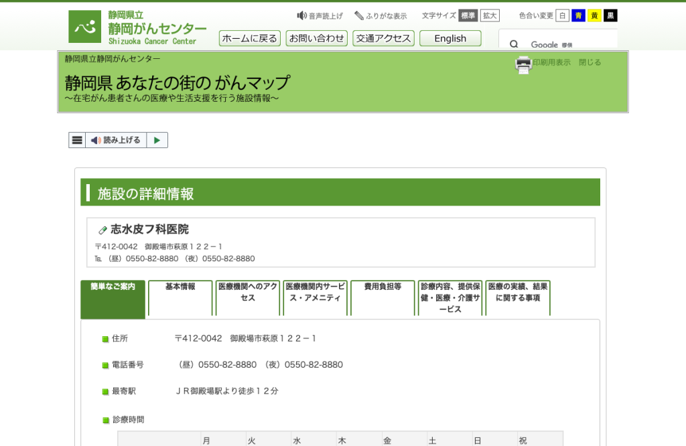Set text size to 標準
Screen dimensions: 686x446
coord(468,16)
